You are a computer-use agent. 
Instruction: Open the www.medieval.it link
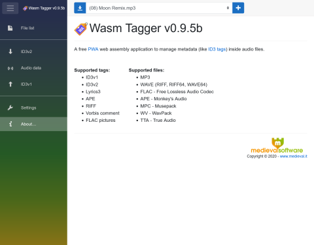click(x=294, y=157)
